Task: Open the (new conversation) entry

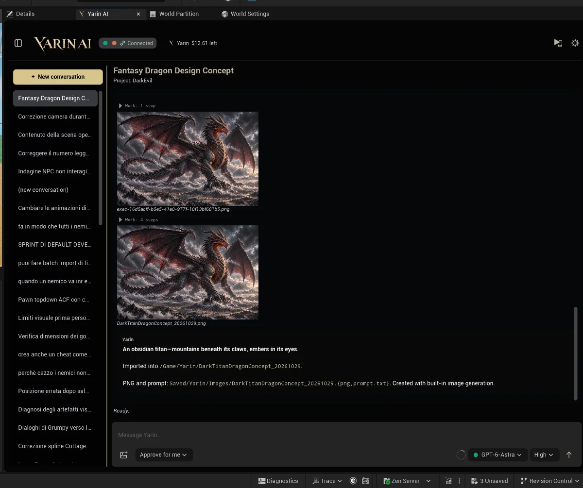Action: tap(55, 189)
